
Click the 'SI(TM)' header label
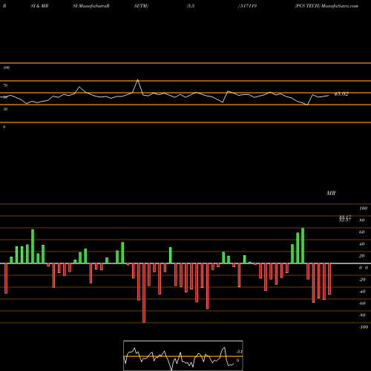pyautogui.click(x=141, y=6)
